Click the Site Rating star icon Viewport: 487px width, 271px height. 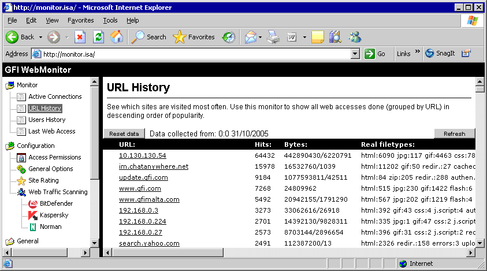pos(21,180)
